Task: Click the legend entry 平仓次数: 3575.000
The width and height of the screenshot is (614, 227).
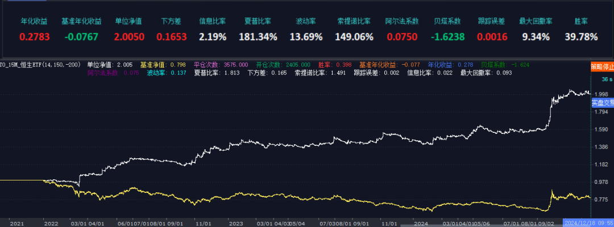Action: click(221, 65)
